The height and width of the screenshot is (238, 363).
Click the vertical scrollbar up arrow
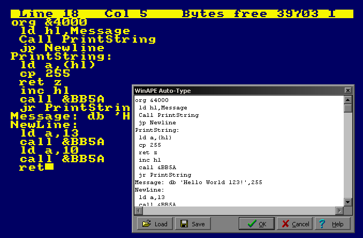click(x=347, y=100)
